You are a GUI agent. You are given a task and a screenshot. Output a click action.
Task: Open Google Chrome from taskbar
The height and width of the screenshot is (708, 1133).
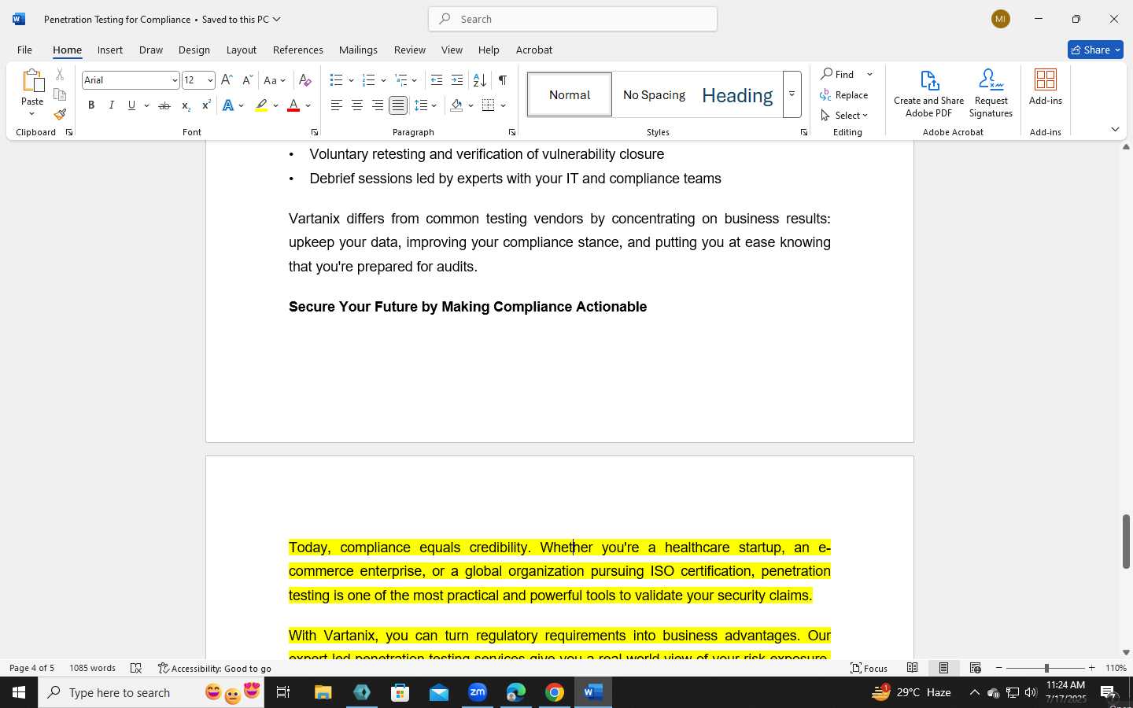555,692
